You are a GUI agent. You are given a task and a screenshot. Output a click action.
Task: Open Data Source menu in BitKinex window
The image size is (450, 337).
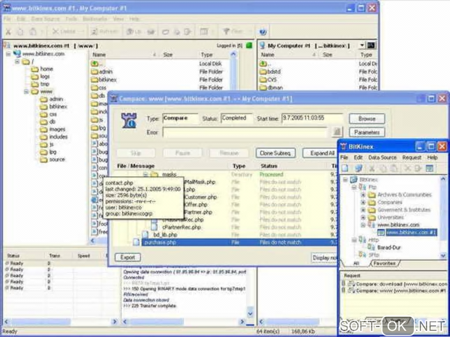[382, 157]
